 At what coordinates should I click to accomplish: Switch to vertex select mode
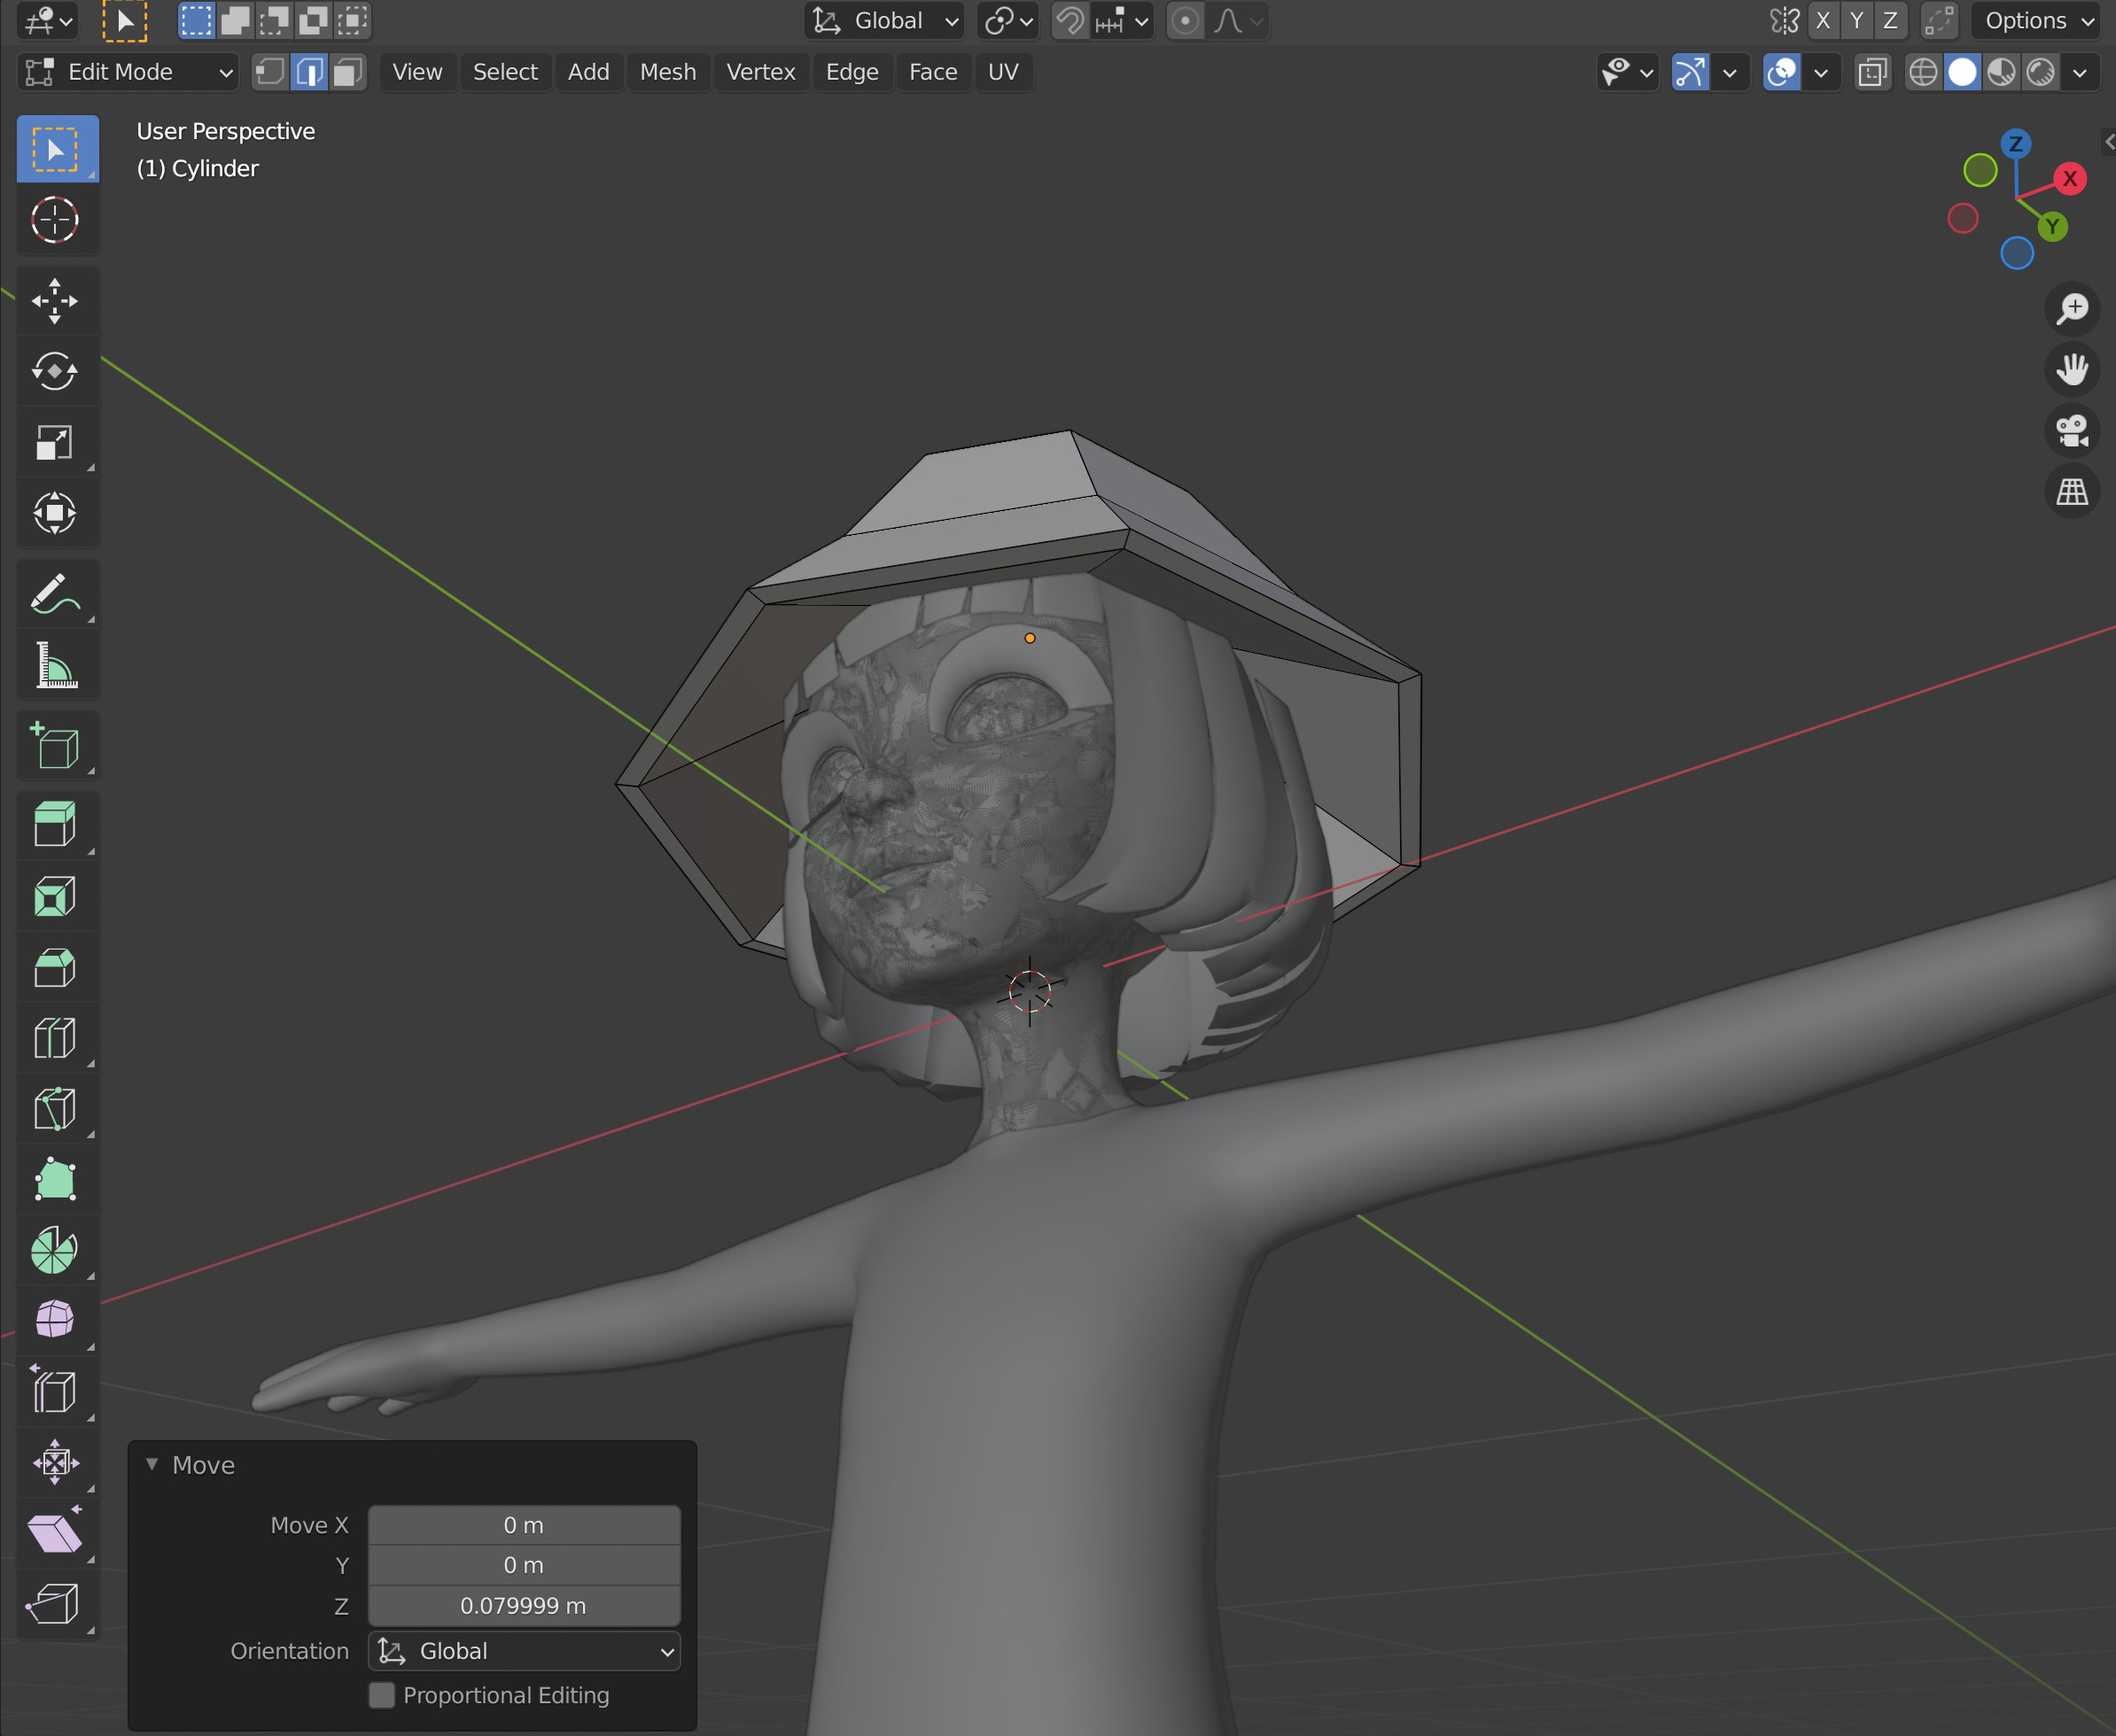tap(270, 72)
